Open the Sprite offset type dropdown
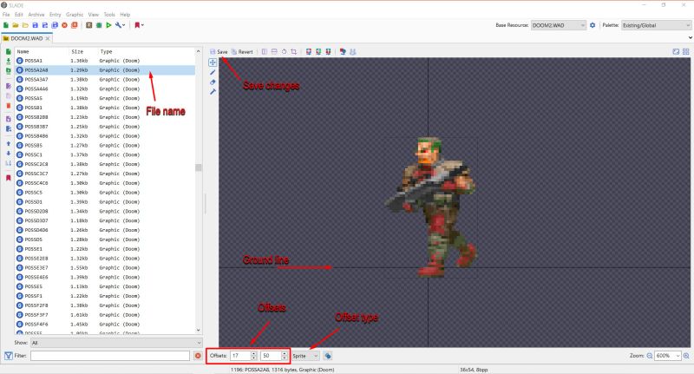The width and height of the screenshot is (694, 374). point(306,356)
